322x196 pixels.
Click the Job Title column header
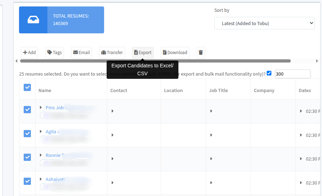click(x=219, y=90)
